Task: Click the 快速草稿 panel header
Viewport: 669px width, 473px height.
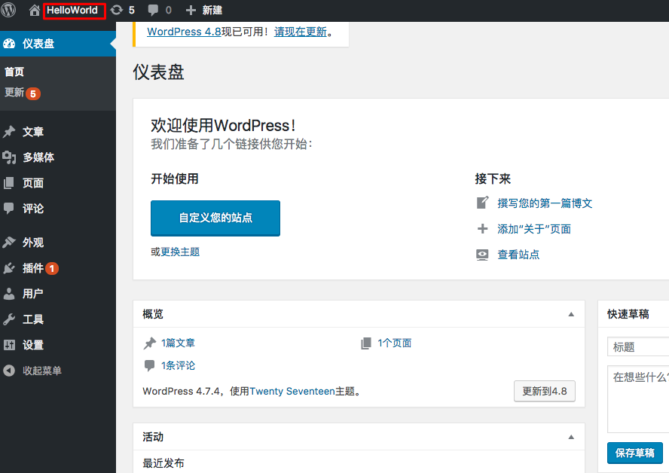Action: [x=634, y=314]
